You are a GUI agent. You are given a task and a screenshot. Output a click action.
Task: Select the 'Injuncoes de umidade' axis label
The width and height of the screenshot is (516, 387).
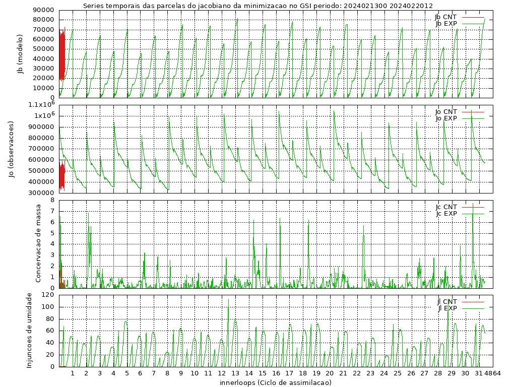click(29, 330)
